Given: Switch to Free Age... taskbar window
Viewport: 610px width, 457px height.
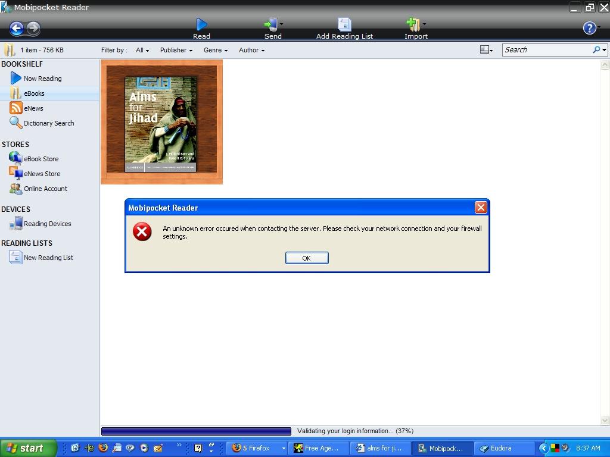Looking at the screenshot, I should click(319, 449).
